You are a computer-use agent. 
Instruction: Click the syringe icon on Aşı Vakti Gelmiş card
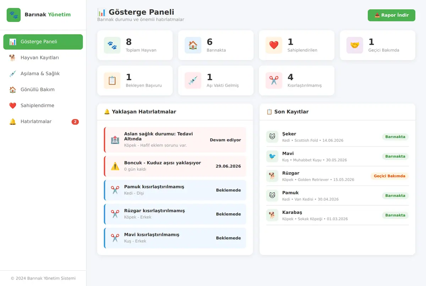[193, 81]
